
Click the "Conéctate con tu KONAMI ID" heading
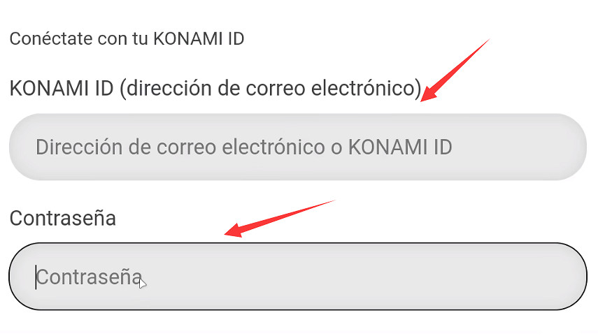[127, 38]
